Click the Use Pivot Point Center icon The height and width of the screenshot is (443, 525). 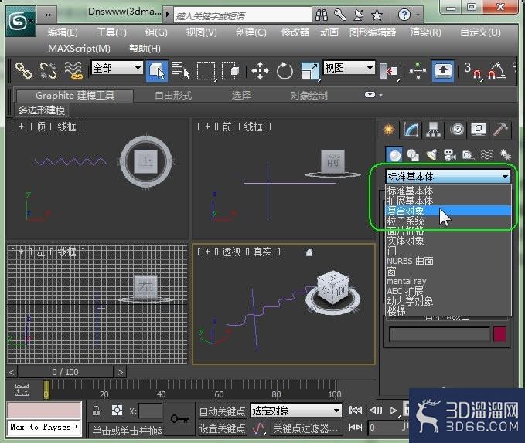coord(388,71)
